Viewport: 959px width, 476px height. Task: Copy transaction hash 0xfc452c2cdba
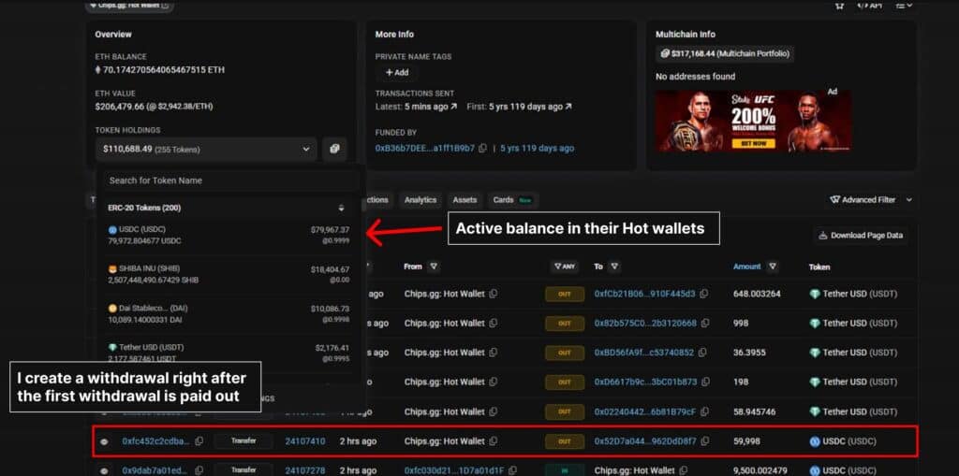[199, 441]
